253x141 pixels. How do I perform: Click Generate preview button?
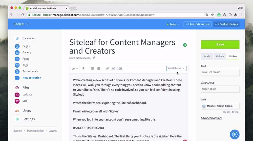tap(198, 24)
